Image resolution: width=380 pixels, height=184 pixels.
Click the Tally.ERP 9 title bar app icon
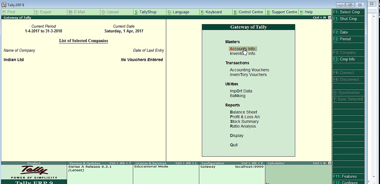pos(4,5)
